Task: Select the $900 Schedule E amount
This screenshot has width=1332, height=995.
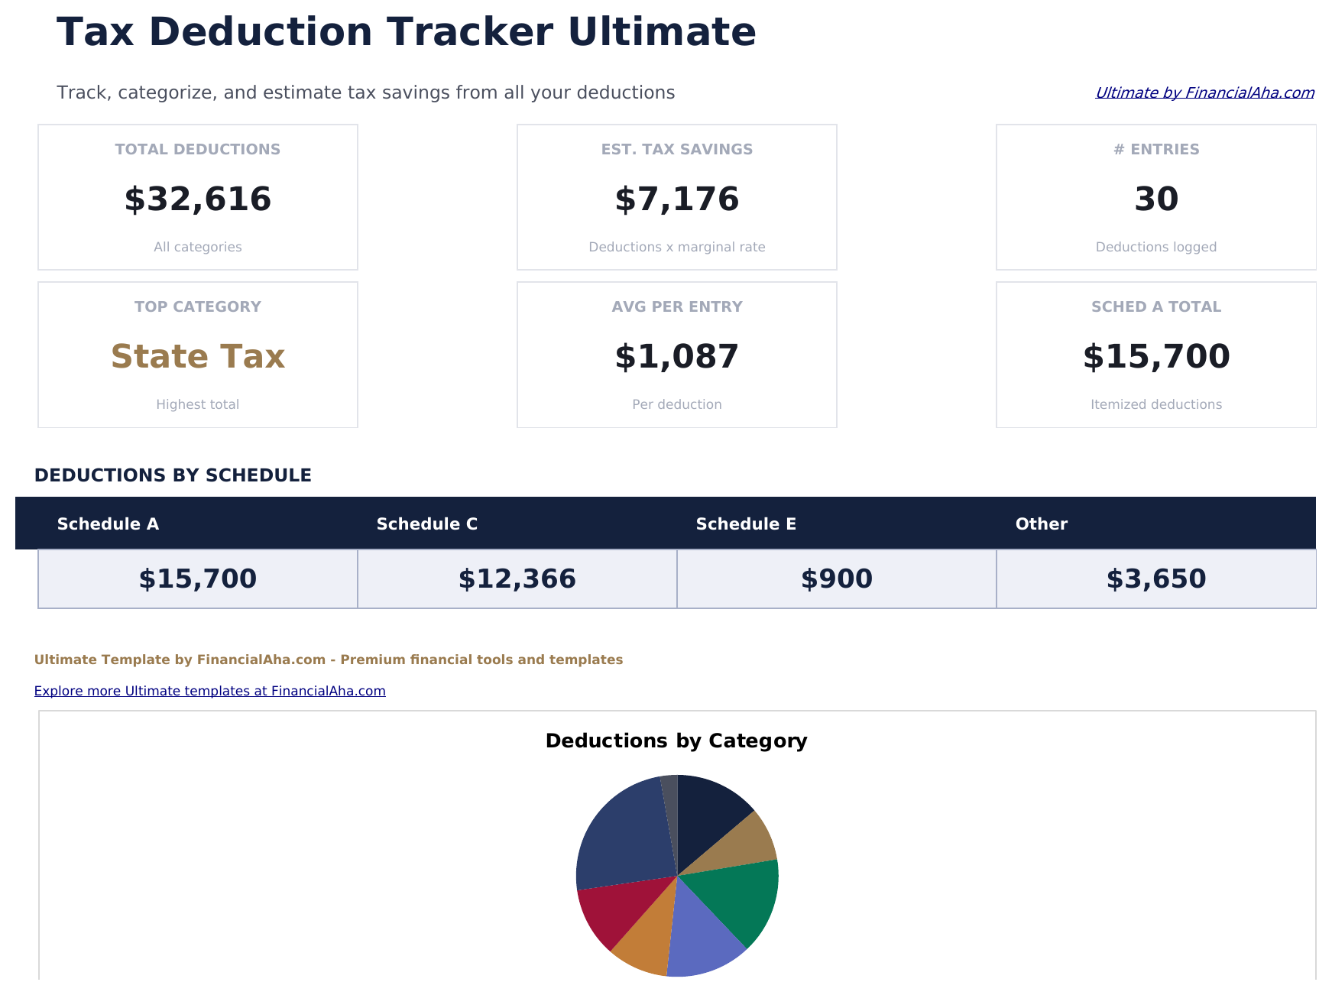Action: (x=836, y=579)
